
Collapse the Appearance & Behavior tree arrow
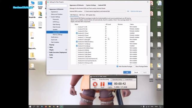pyautogui.click(x=48, y=9)
